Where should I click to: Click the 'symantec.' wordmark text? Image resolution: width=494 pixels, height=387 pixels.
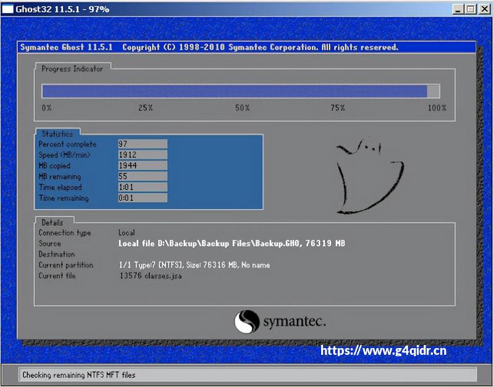click(295, 322)
